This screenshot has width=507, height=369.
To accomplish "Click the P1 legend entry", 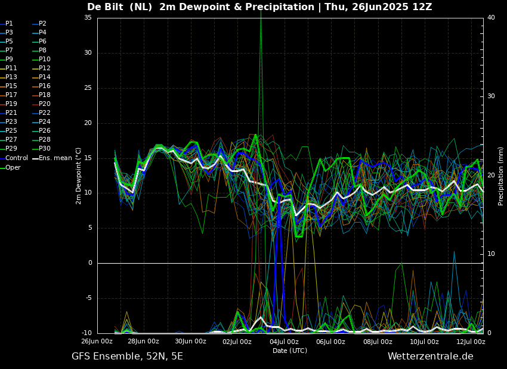I will [x=9, y=24].
